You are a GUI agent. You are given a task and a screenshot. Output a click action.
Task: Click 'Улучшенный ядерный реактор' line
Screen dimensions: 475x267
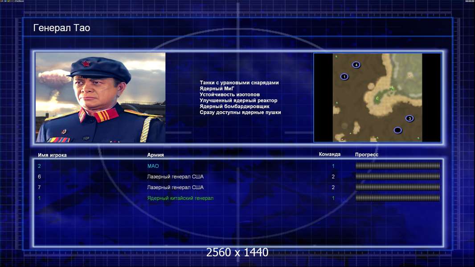click(238, 101)
